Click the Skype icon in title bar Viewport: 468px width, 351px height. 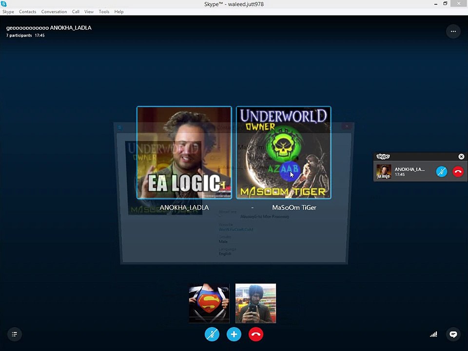coord(3,4)
